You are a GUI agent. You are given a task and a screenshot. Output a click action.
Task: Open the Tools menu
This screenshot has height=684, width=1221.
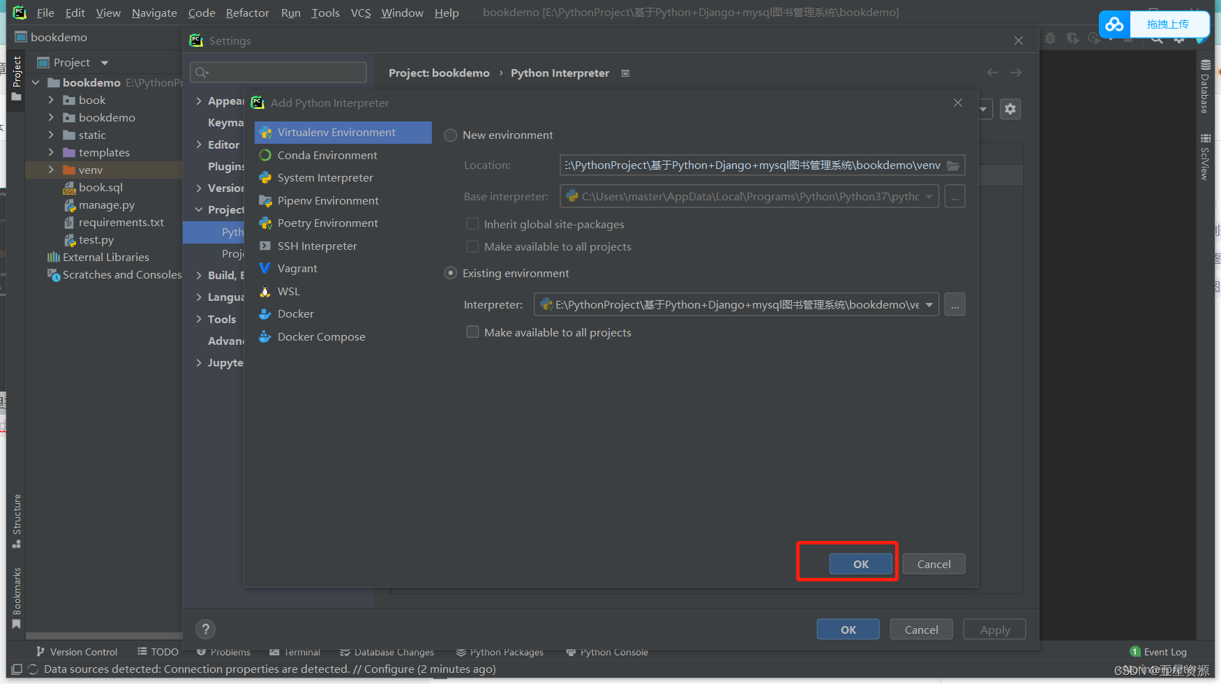click(325, 13)
